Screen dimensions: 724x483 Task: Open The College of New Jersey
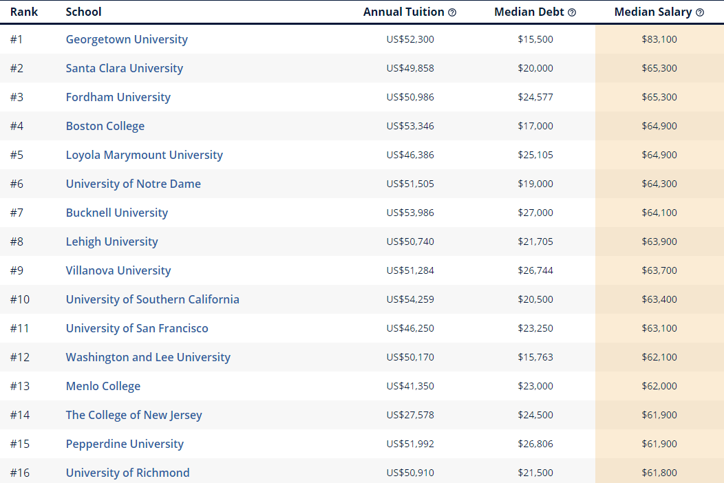[134, 415]
